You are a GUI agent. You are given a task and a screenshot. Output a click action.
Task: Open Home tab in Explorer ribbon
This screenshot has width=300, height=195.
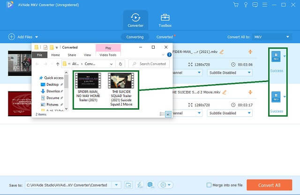click(55, 55)
